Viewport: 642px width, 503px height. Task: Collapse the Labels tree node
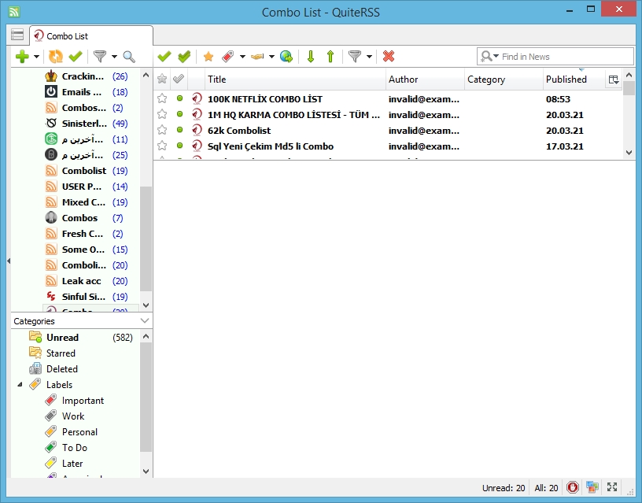(x=20, y=385)
